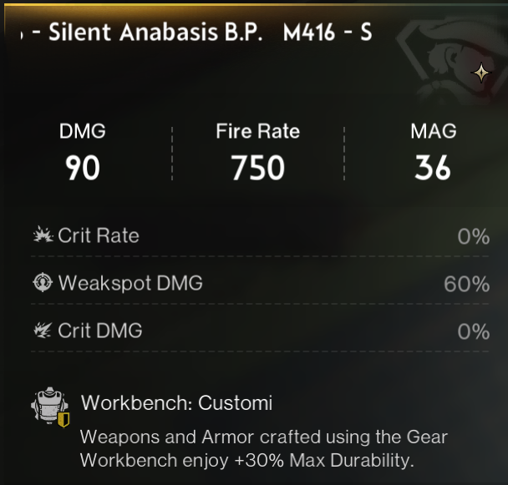Click the Crit Rate 0% value
Viewport: 508px width, 485px height.
[473, 236]
